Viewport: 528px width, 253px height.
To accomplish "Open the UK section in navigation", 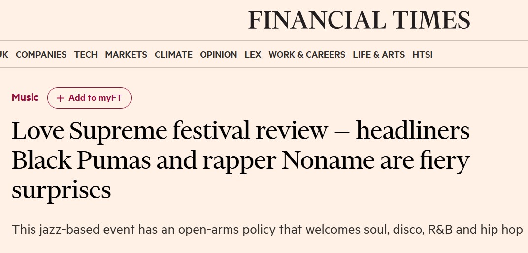I will pyautogui.click(x=4, y=55).
